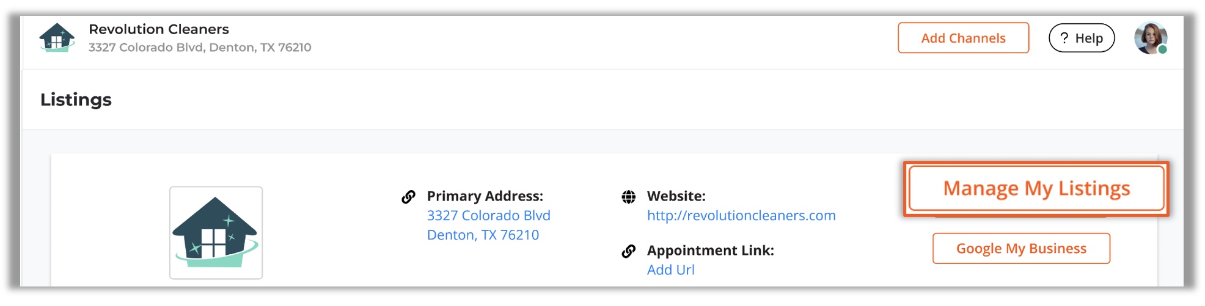Click Add Url under Appointment Link
This screenshot has height=306, width=1205.
[670, 269]
